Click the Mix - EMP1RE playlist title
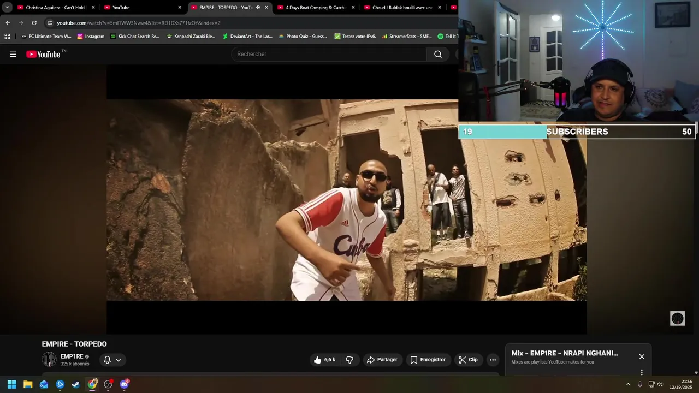 (x=565, y=353)
